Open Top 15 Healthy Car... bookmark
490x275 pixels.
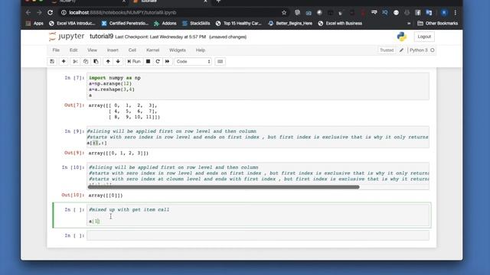238,24
